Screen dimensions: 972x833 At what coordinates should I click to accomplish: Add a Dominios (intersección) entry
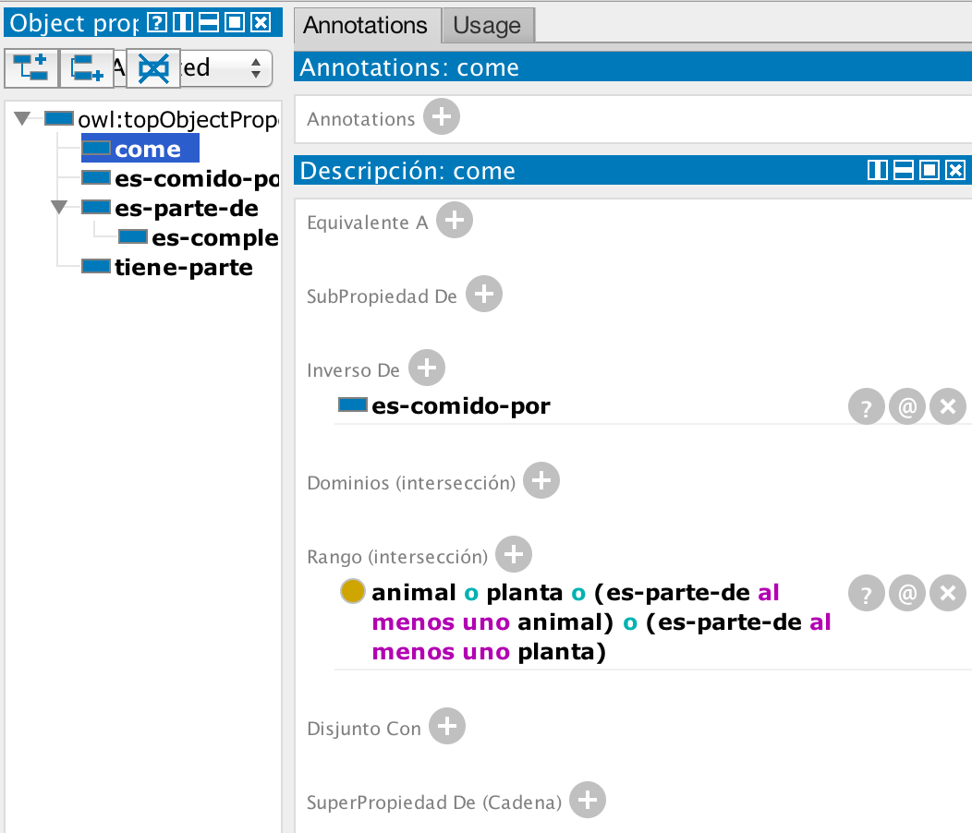[541, 480]
